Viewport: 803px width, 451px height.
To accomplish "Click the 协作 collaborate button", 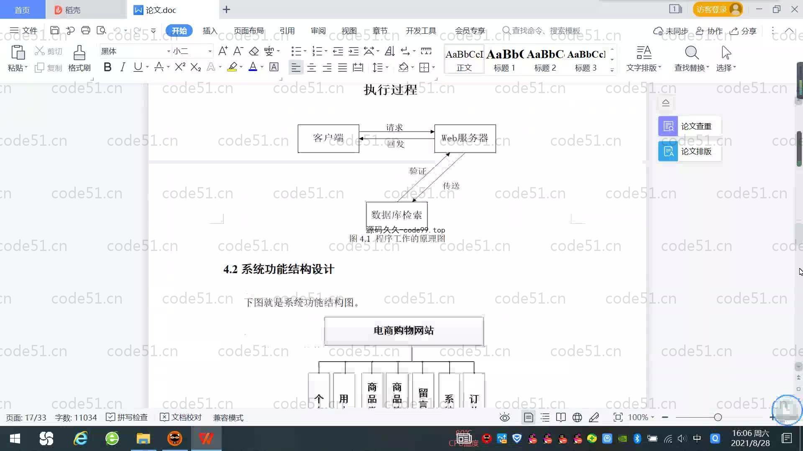I will click(709, 31).
